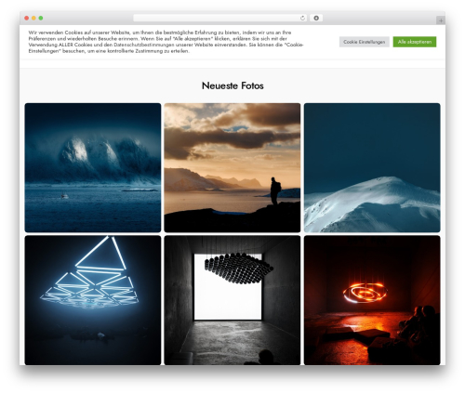Open the snowy mountain peak photo
Screen dimensions: 465x393
coord(372,167)
